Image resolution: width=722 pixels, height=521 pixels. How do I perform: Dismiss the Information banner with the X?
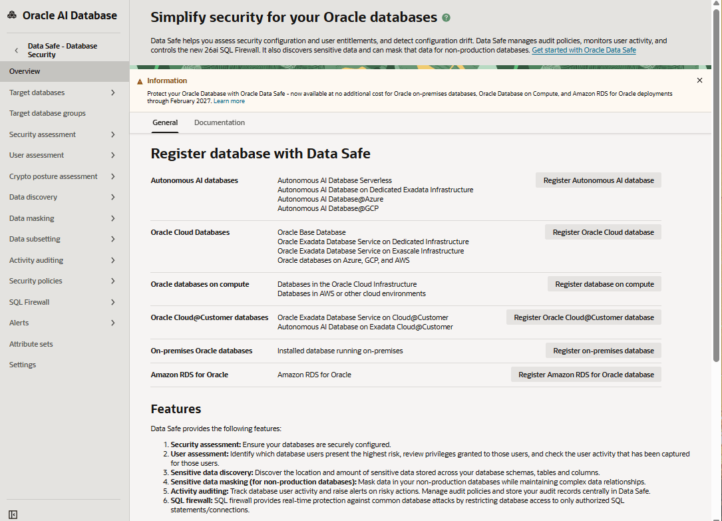[699, 81]
